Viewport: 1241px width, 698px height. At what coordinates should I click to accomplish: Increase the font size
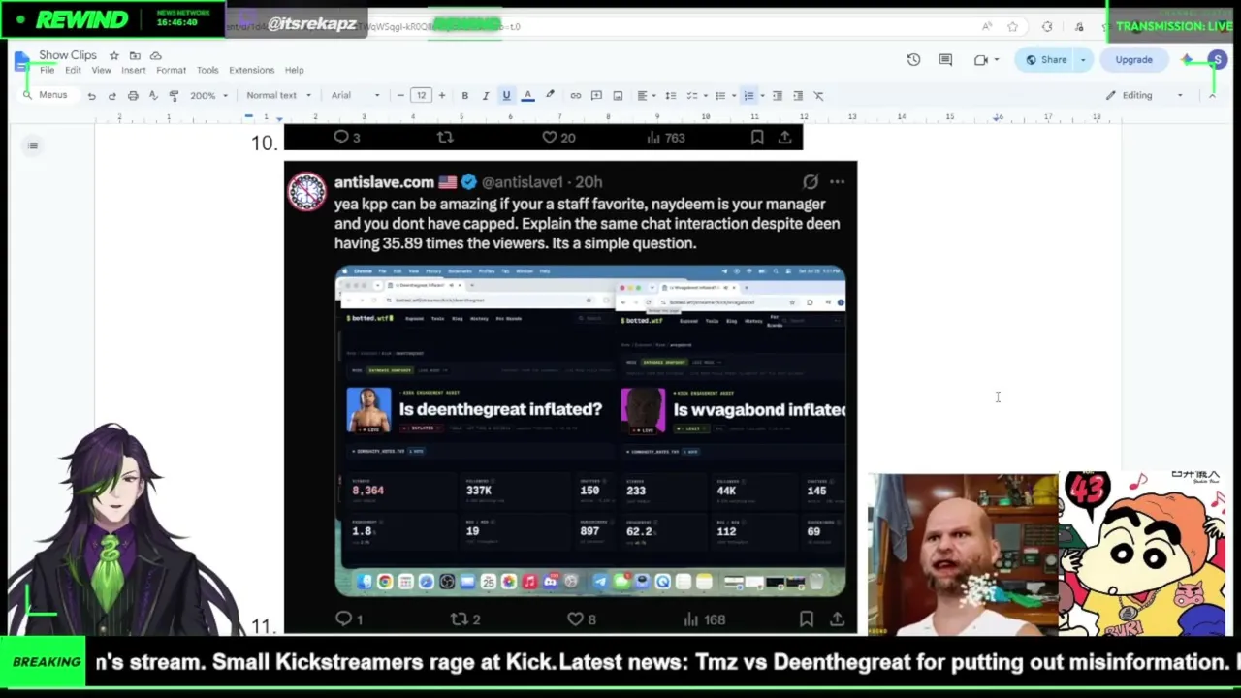(441, 96)
